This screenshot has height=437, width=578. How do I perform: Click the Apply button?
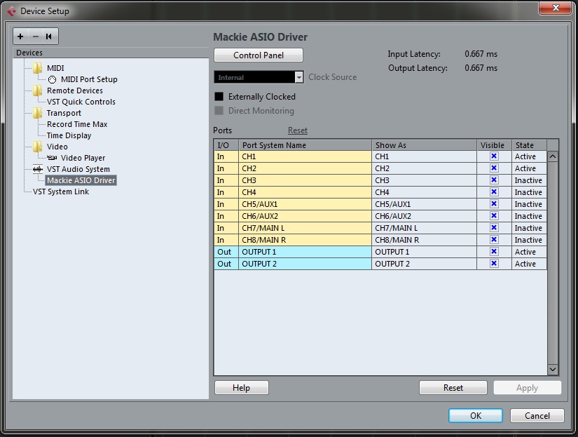tap(527, 387)
